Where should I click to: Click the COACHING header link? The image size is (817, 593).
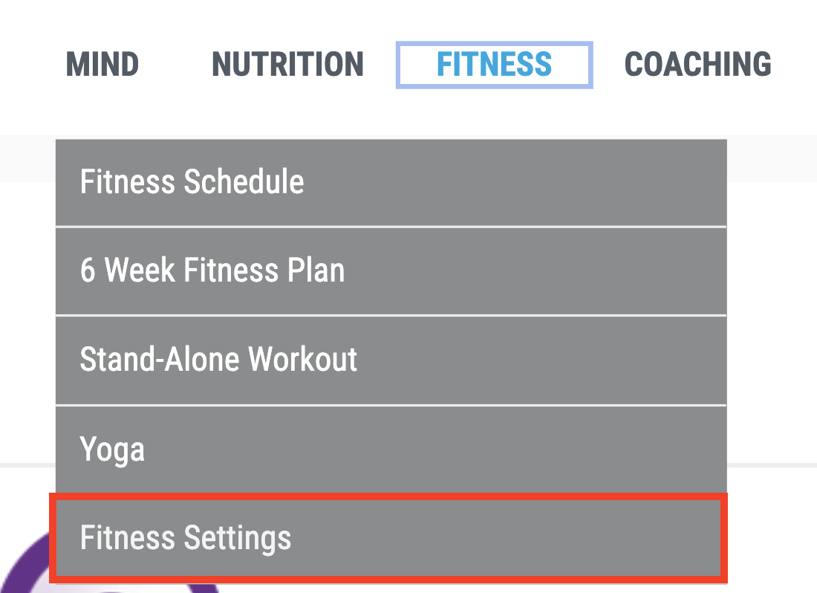tap(697, 65)
